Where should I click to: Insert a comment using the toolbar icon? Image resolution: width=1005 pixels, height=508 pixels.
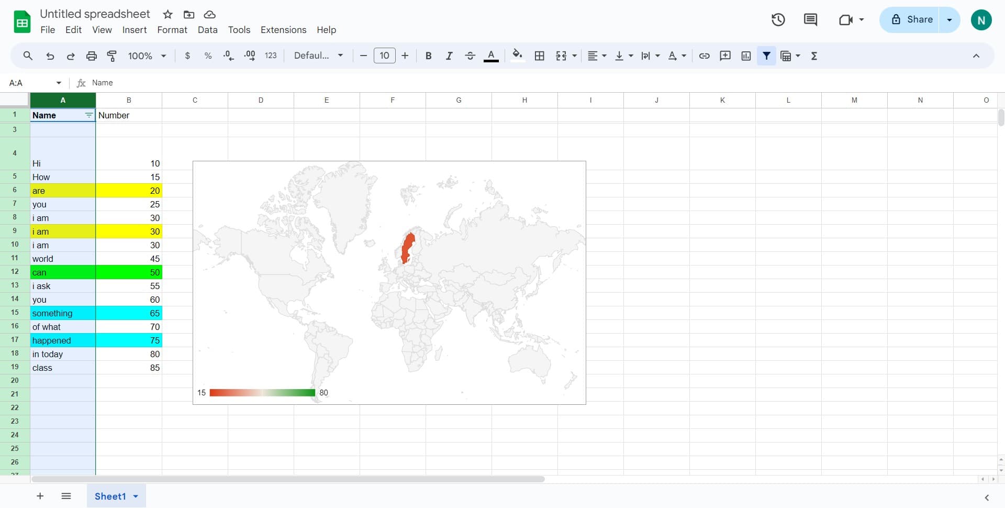click(x=725, y=56)
